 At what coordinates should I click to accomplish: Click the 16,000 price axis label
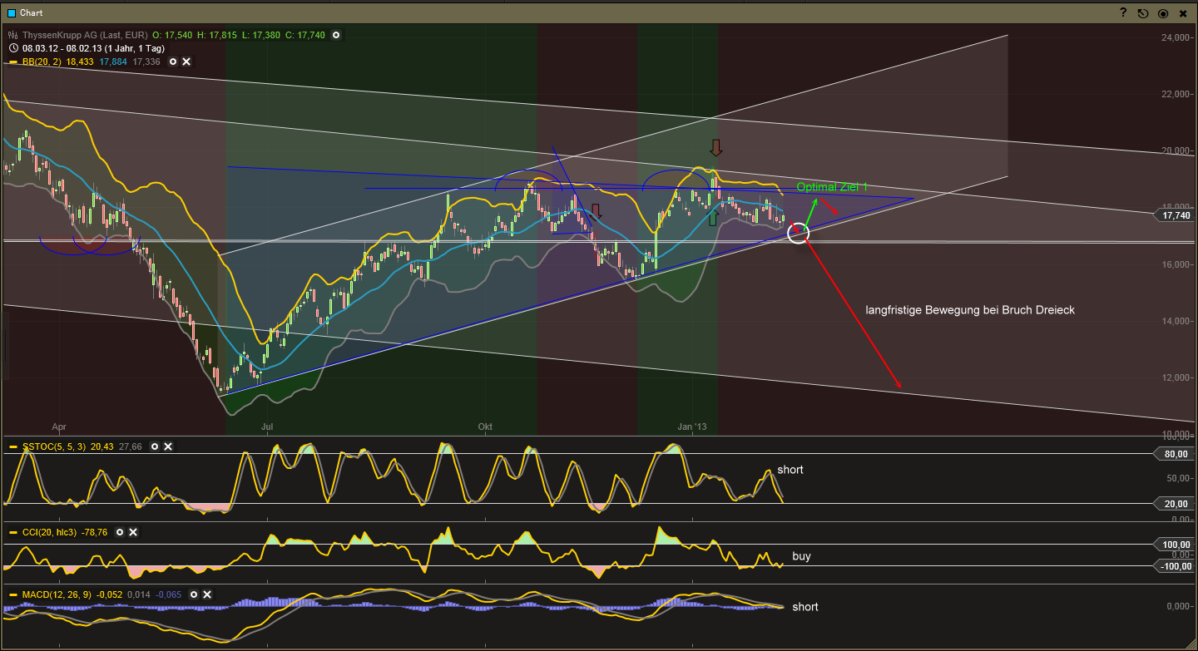pos(1177,264)
